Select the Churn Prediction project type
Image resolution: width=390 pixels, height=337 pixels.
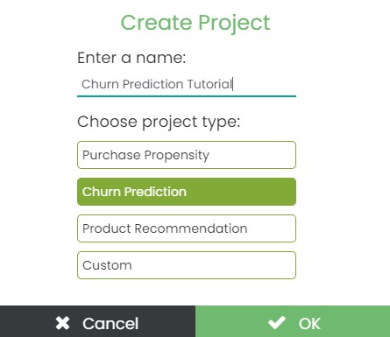(x=187, y=192)
